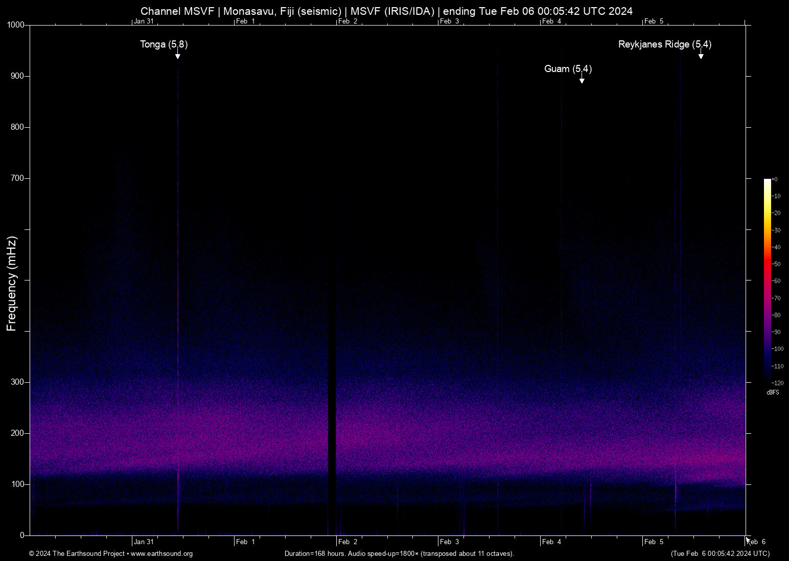
Task: Click the Reykjanes Ridge (5.4) arrow marker
Action: (x=701, y=56)
